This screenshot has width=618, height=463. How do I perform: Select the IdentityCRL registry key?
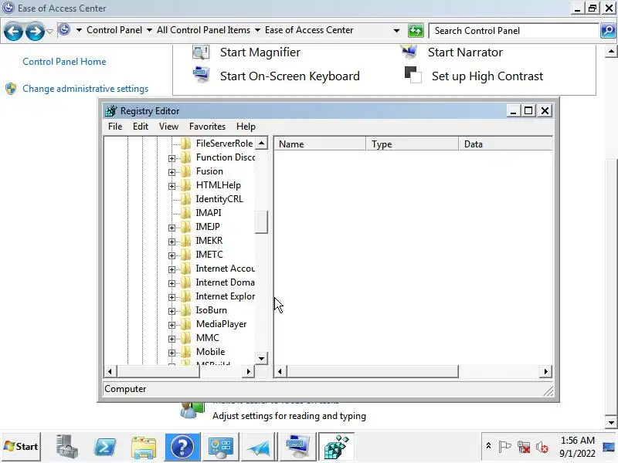point(219,199)
